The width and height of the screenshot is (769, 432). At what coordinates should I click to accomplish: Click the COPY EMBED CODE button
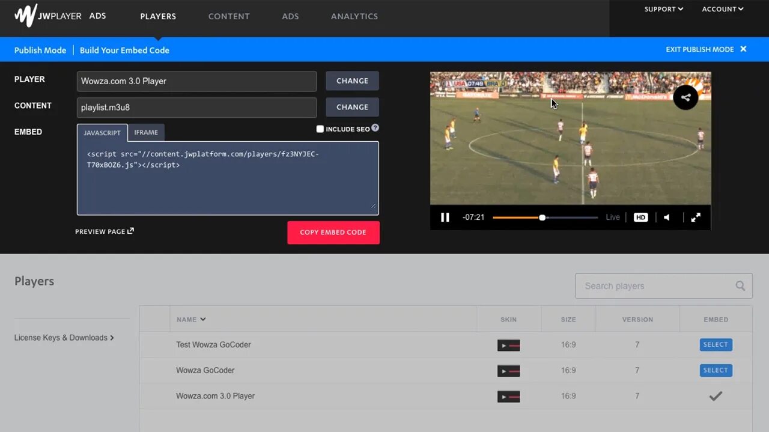click(333, 233)
